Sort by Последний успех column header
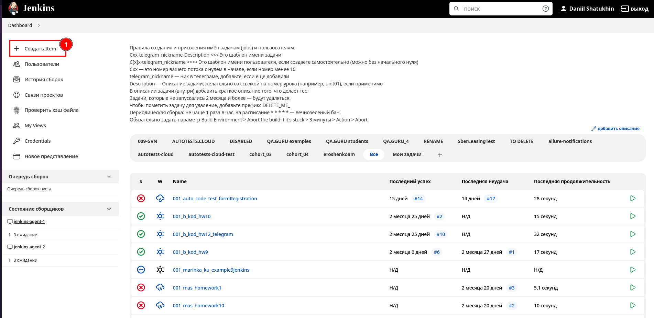654x318 pixels. (410, 181)
